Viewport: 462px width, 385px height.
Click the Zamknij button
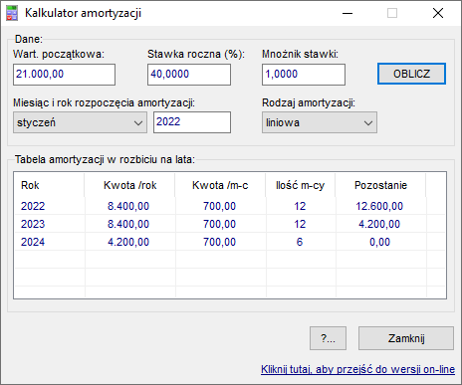(x=406, y=338)
